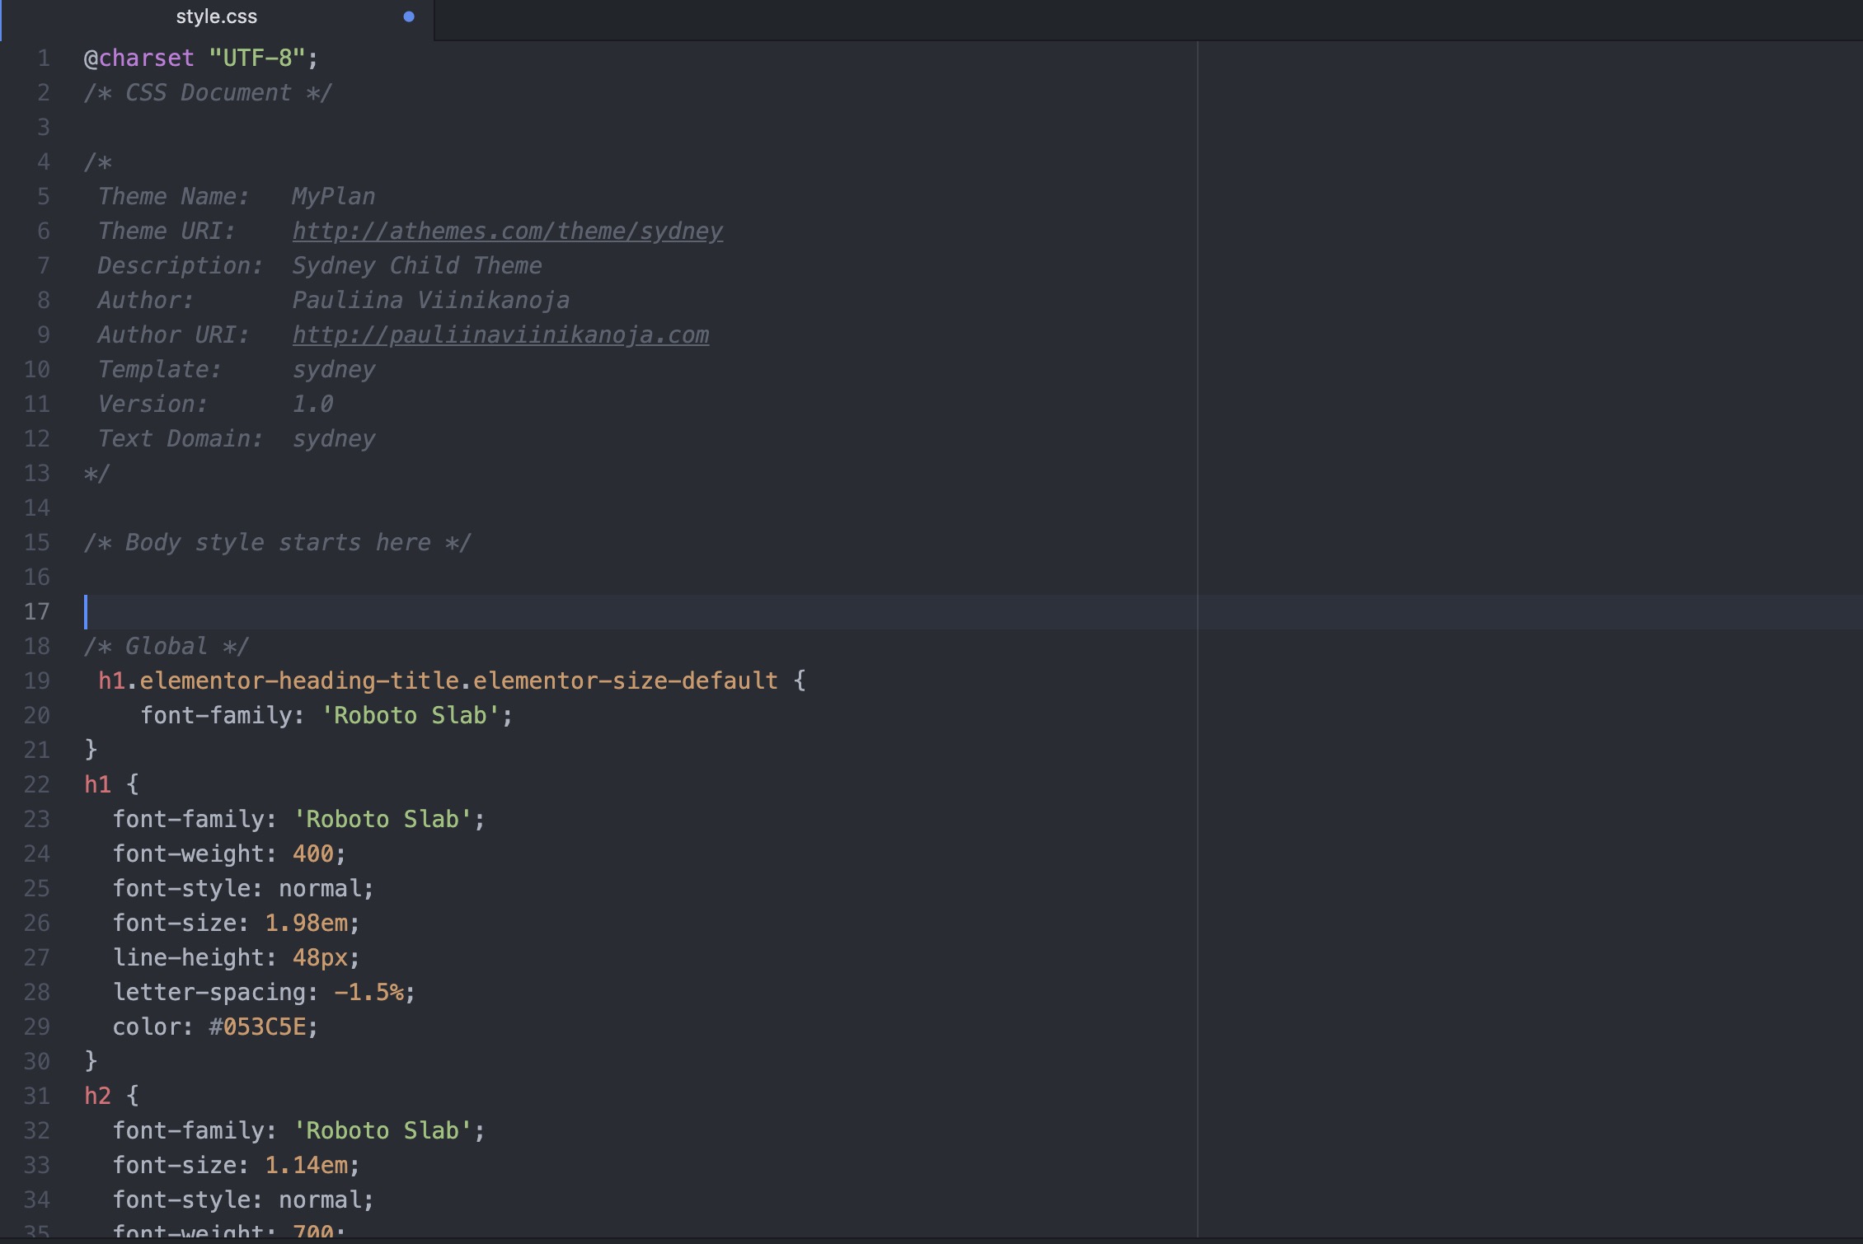The image size is (1863, 1244).
Task: Click color value '#053C5E'
Action: 257,1027
